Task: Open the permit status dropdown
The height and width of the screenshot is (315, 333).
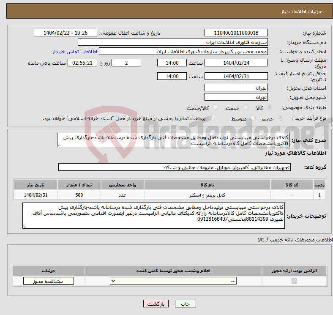Action: point(173,281)
